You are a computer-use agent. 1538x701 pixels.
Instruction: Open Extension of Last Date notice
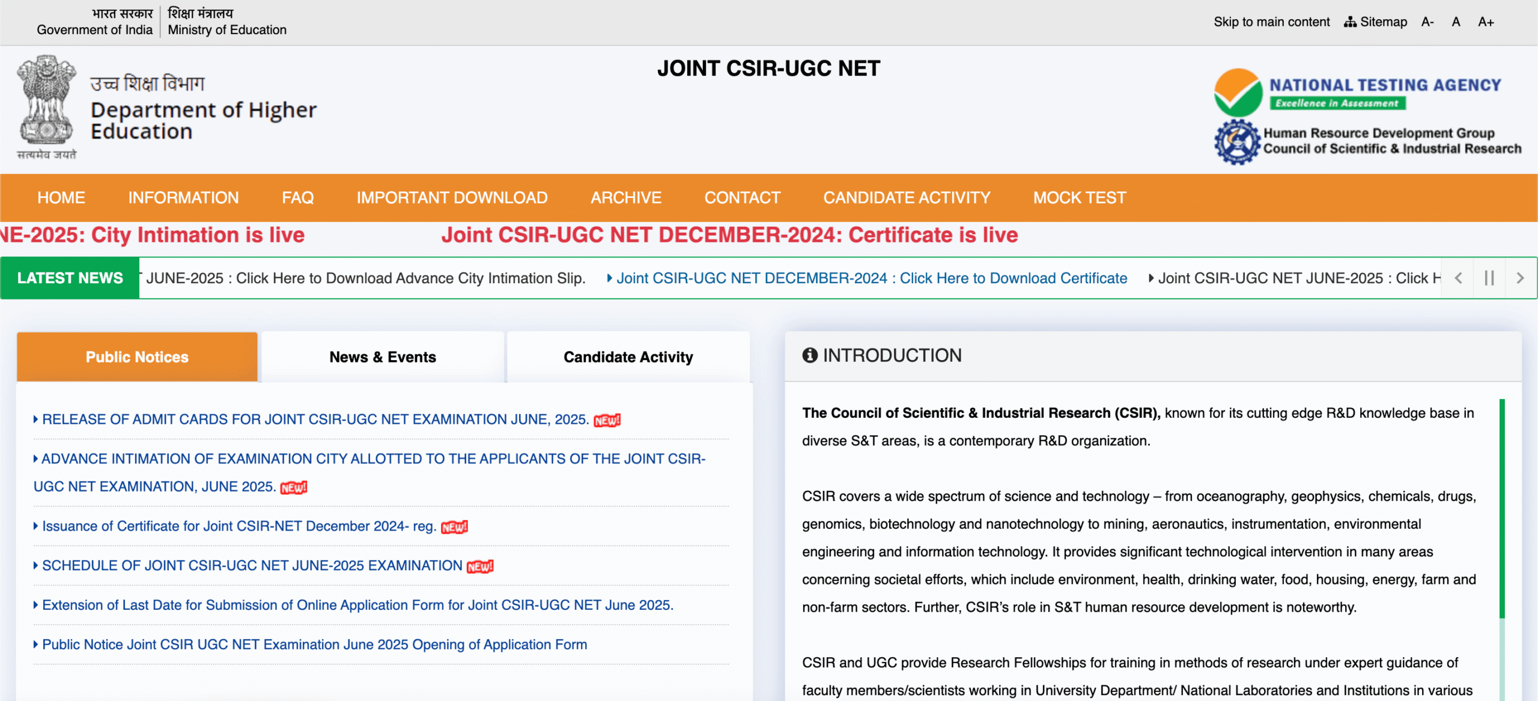358,606
